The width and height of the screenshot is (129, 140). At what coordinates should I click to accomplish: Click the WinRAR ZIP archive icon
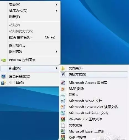(x=63, y=119)
